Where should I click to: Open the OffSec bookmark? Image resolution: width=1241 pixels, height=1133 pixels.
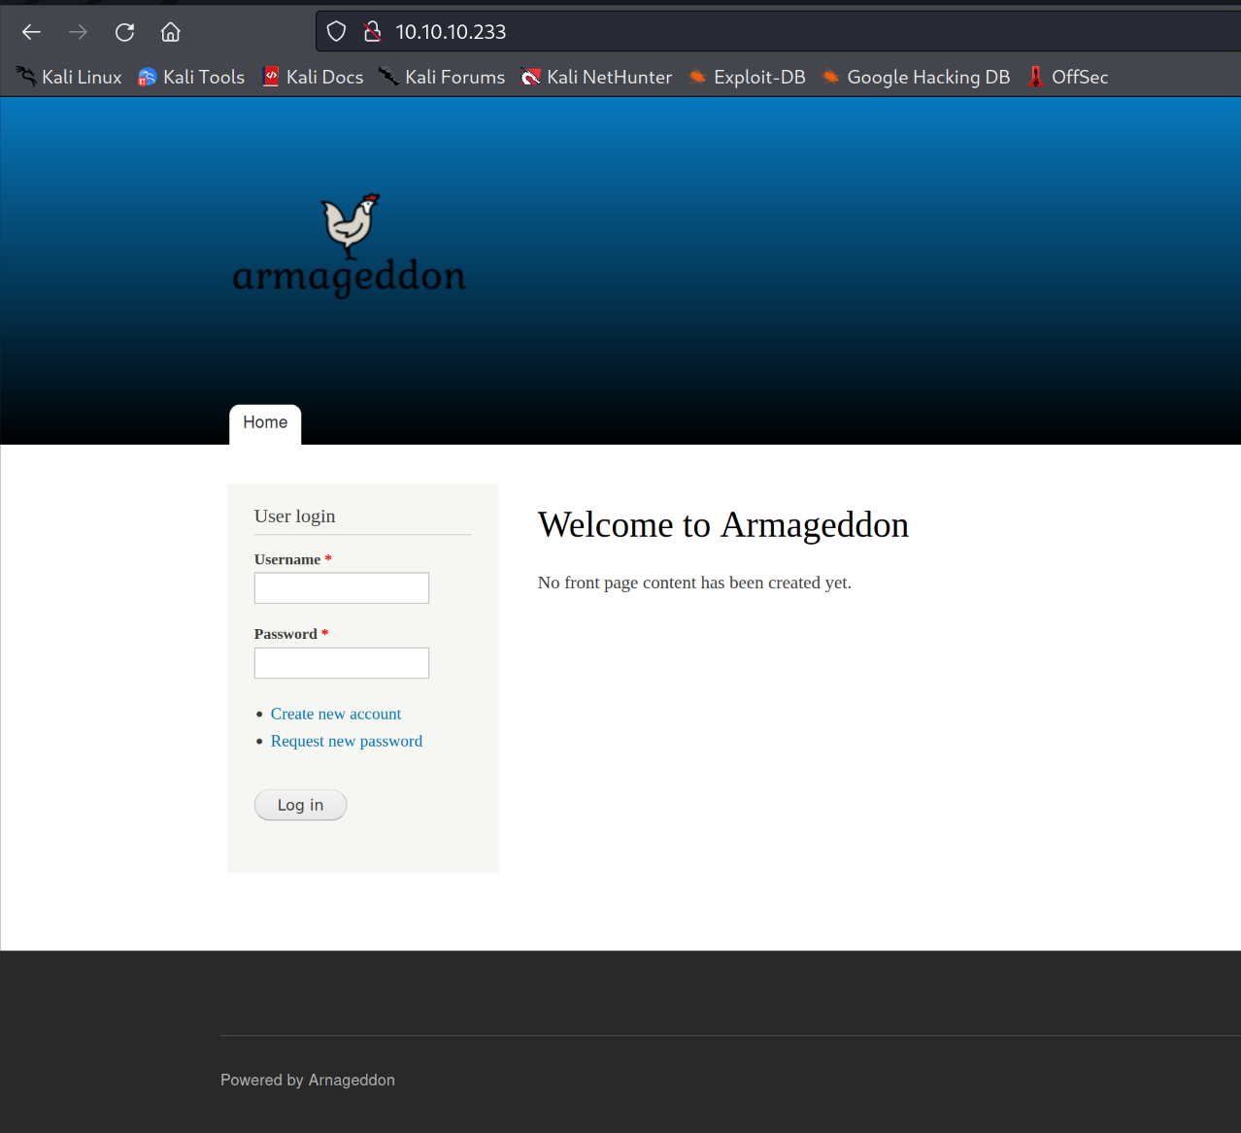click(x=1068, y=77)
